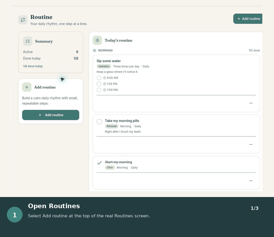Click the clock icon beside 9:00 AM

click(104, 78)
